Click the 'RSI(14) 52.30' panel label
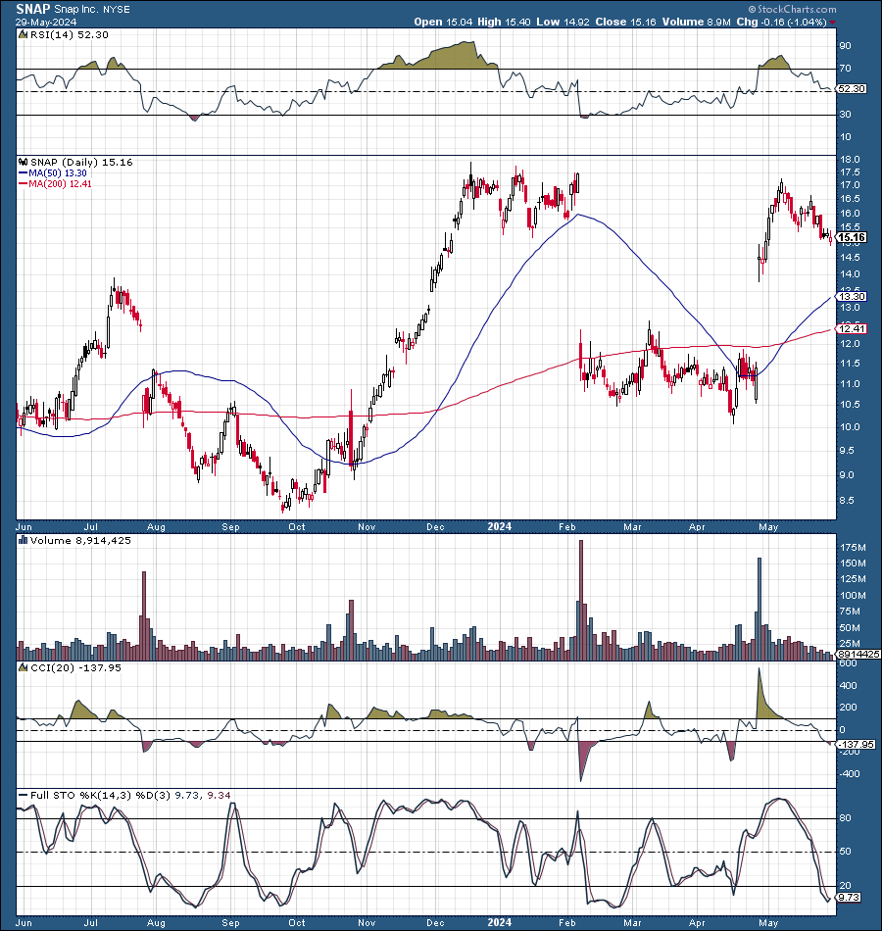 (x=70, y=35)
